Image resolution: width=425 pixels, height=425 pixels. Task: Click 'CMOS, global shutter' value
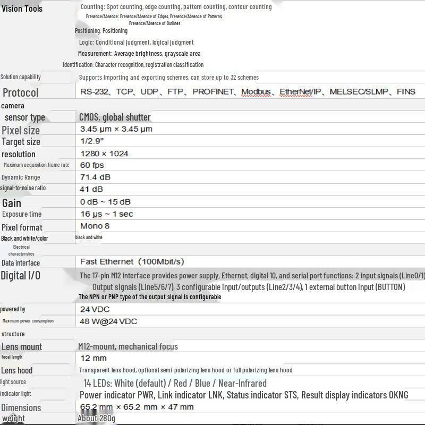pyautogui.click(x=115, y=117)
